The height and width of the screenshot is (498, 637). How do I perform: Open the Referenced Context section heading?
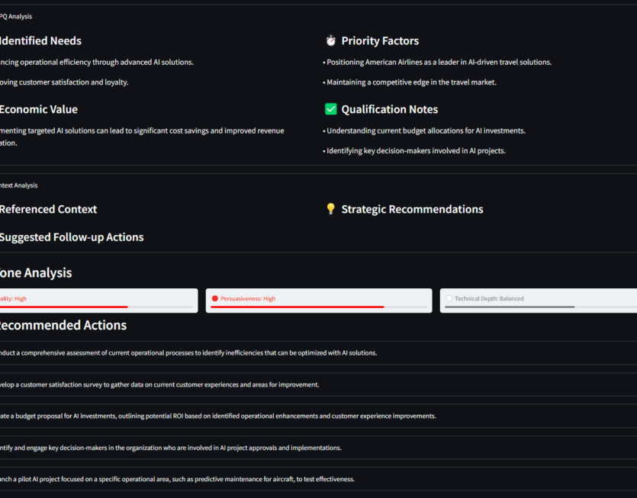pos(48,209)
